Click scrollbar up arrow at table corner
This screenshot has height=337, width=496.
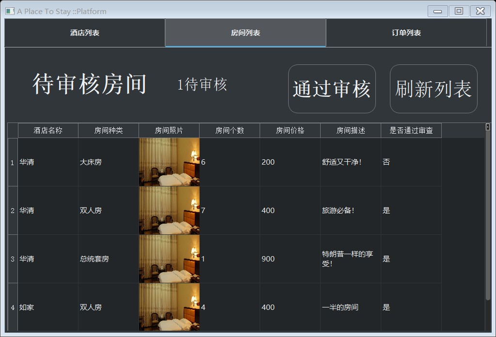[488, 127]
